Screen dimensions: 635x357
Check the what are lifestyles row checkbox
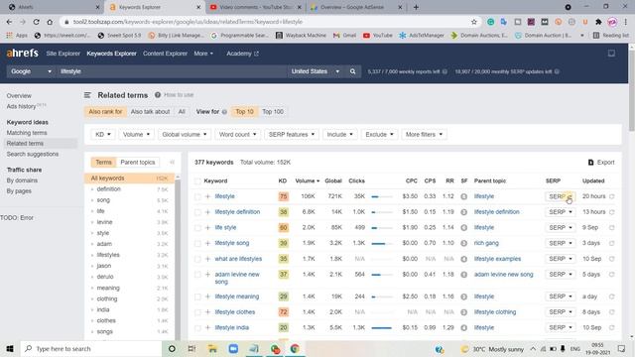[x=197, y=259]
